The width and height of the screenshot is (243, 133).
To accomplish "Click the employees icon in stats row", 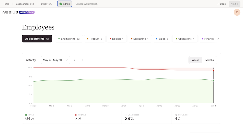I will coord(176,115).
